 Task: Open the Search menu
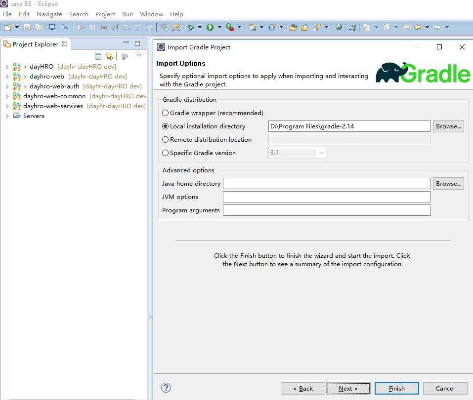pyautogui.click(x=79, y=14)
